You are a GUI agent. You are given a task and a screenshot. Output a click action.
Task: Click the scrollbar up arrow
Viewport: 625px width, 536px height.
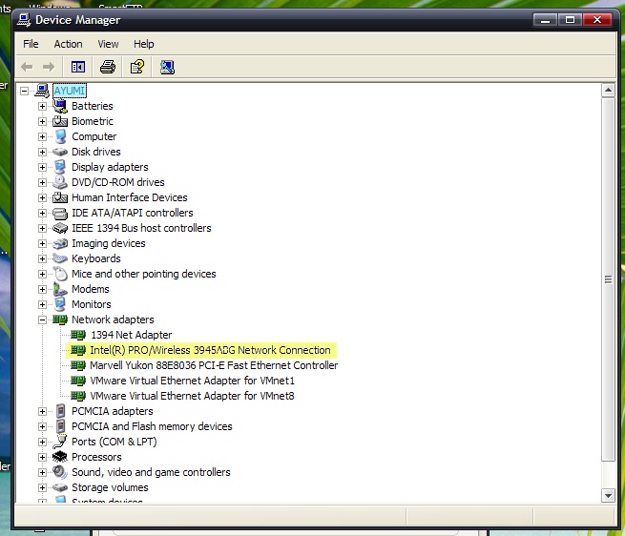coord(608,91)
